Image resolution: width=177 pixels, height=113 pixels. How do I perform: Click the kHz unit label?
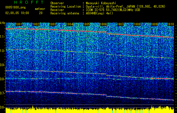coord(3,23)
